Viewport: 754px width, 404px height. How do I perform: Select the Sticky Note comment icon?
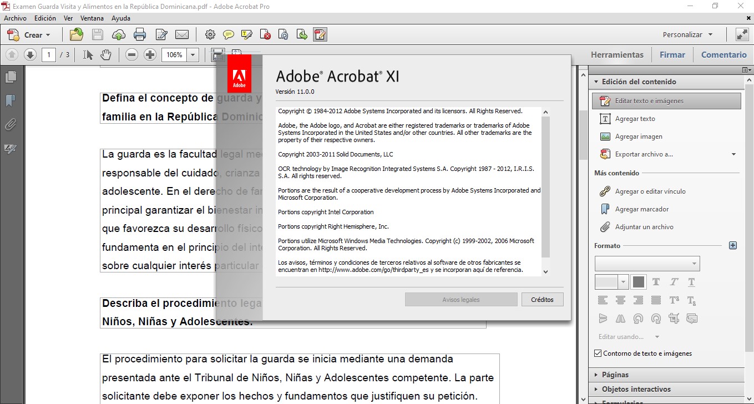point(229,34)
